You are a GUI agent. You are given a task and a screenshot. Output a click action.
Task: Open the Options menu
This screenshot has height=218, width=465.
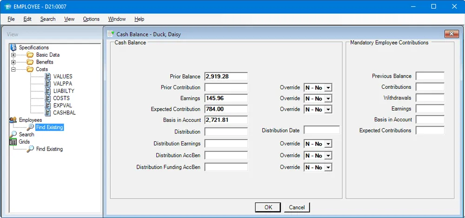[91, 19]
